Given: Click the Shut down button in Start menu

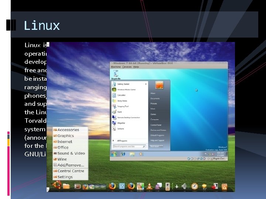Looking at the screenshot, I should pos(156,146).
